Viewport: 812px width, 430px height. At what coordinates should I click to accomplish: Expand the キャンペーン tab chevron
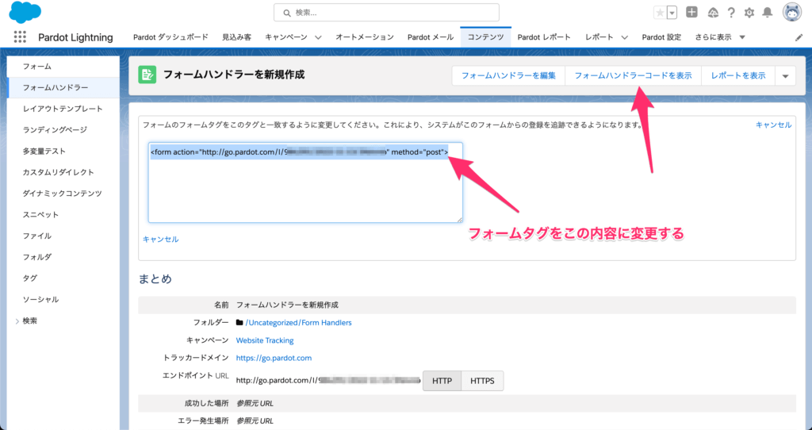[x=318, y=37]
